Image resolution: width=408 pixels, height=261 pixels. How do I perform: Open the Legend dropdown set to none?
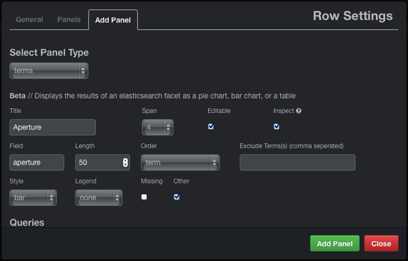coord(99,198)
